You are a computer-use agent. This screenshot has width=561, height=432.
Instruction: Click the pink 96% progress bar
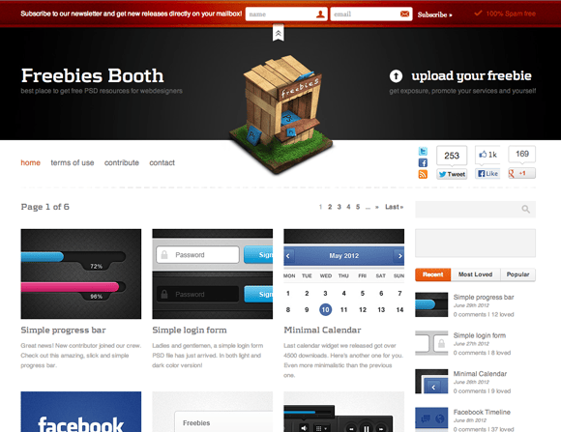point(70,287)
